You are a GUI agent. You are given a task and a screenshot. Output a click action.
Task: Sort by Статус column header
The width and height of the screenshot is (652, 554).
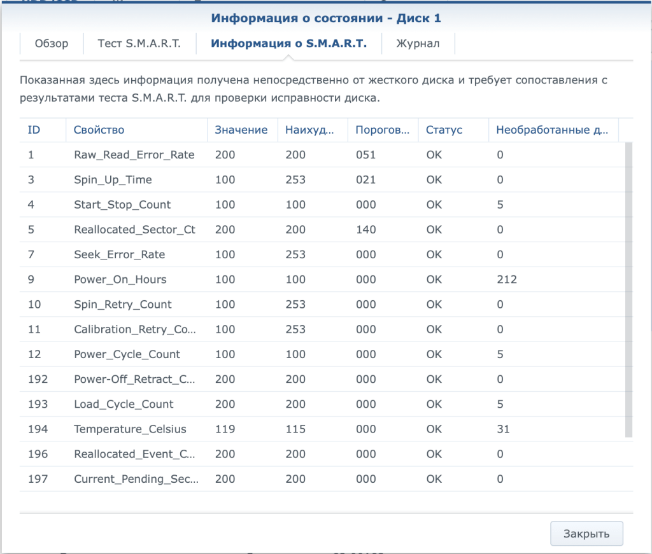click(453, 130)
